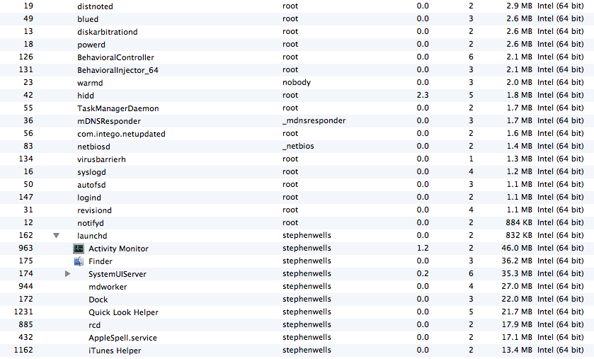The height and width of the screenshot is (359, 594).
Task: Click the 35.3 MB memory value
Action: coord(517,273)
